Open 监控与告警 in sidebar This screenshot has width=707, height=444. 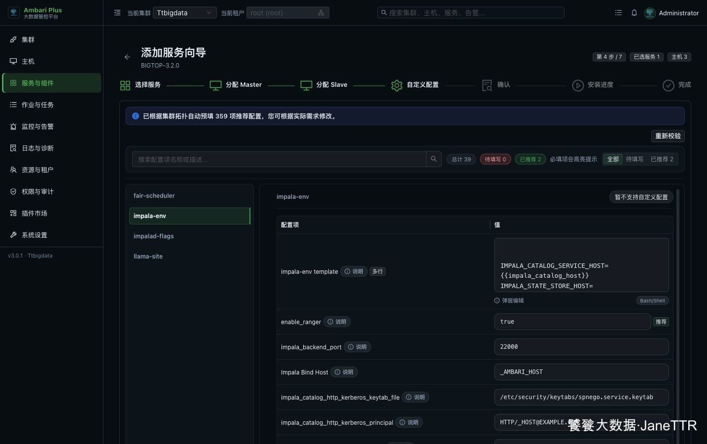click(x=51, y=126)
